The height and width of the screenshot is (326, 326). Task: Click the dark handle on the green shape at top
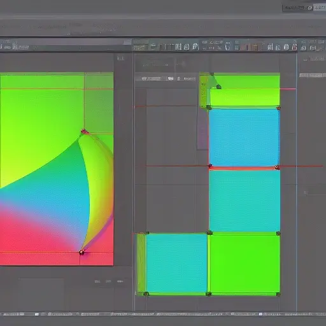[x=218, y=87]
